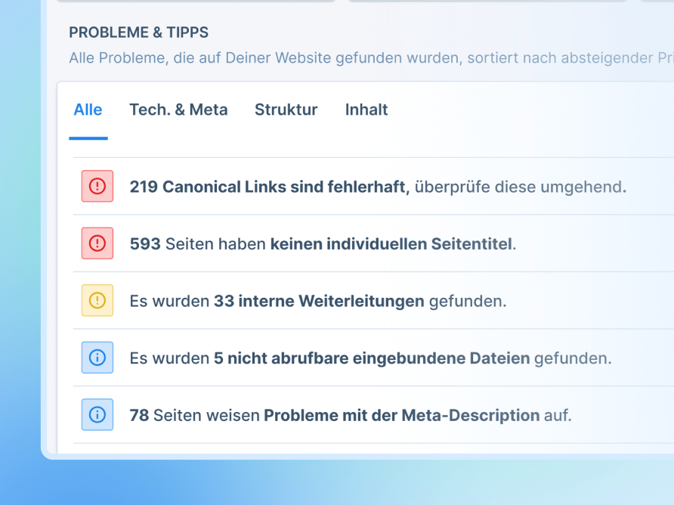Open the Tech. & Meta tab
This screenshot has width=674, height=505.
click(x=178, y=110)
